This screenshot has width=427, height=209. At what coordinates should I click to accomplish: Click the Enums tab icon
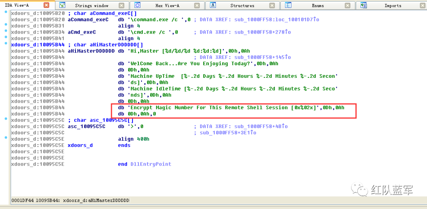289,5
